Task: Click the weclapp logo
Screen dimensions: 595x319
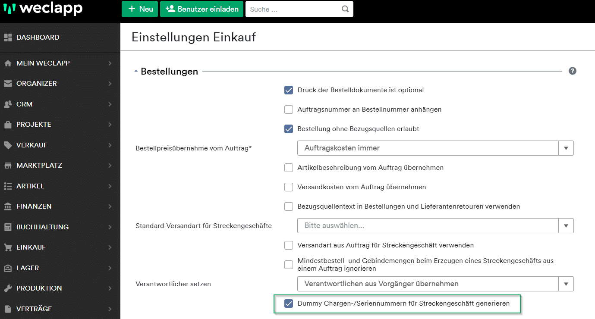Action: click(43, 9)
